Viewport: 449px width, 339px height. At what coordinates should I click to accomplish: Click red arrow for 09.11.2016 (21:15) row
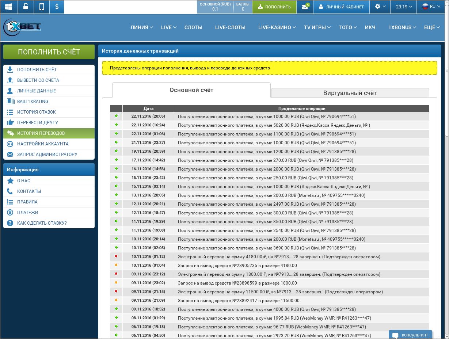pyautogui.click(x=116, y=291)
